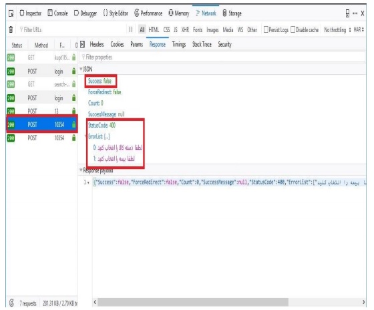Open the No throttling dropdown

337,30
